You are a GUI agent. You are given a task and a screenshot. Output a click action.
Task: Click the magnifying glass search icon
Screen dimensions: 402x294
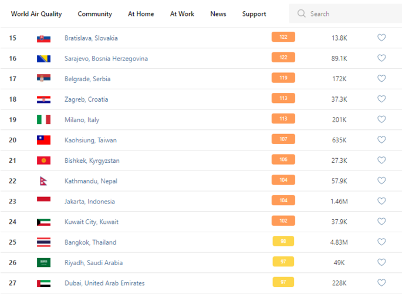pyautogui.click(x=302, y=14)
